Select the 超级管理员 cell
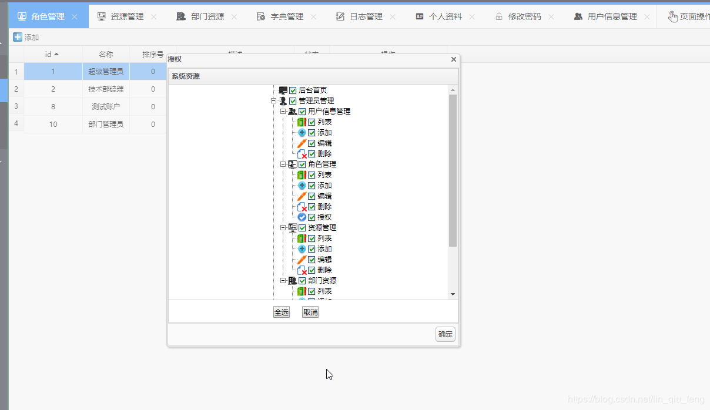 point(106,72)
